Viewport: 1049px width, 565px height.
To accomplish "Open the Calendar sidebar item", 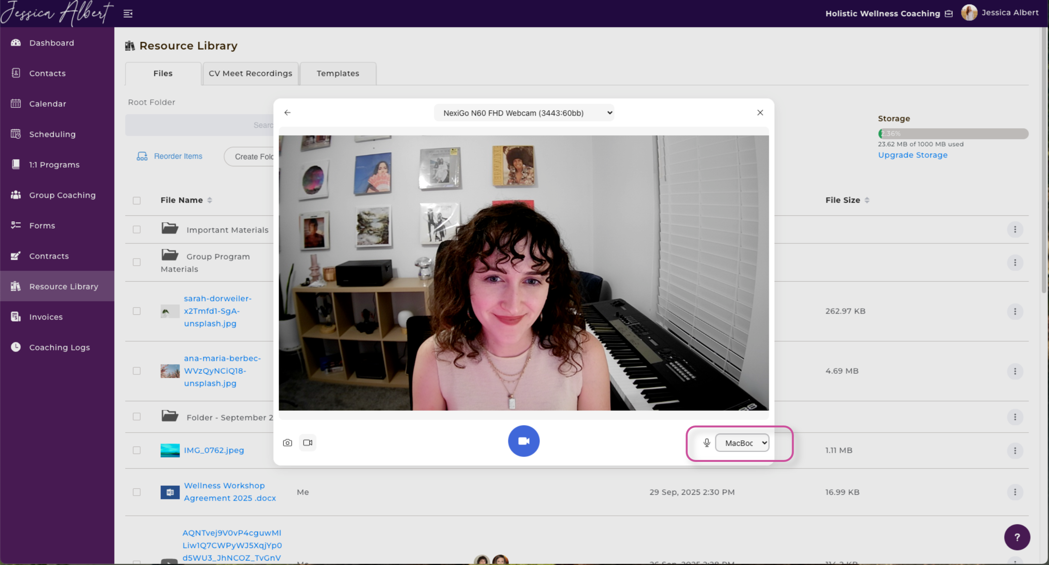I will 47,104.
